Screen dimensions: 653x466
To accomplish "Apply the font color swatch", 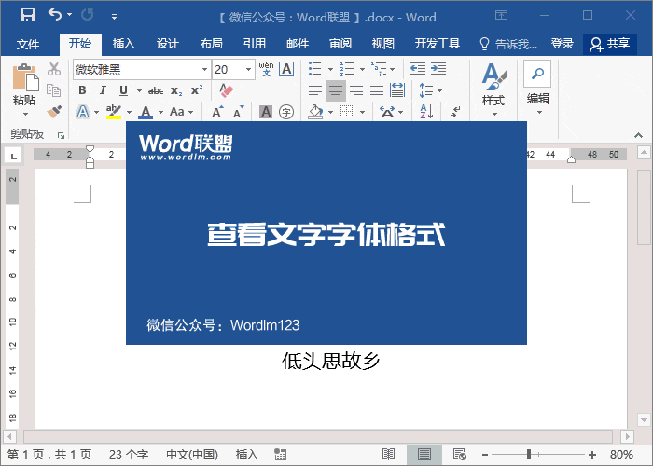I will 146,112.
